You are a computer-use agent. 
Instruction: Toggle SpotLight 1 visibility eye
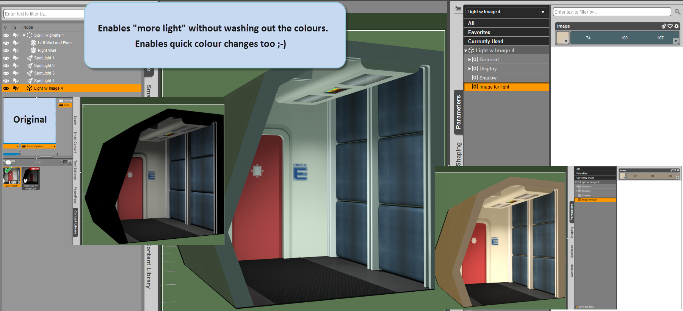coord(6,58)
